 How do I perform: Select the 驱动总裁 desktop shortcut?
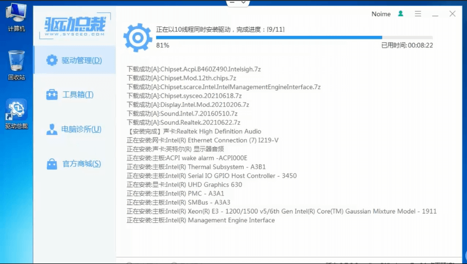click(x=16, y=114)
